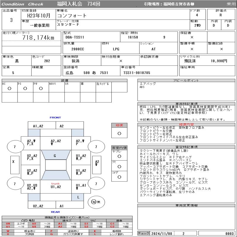This screenshot has width=237, height=237.
Task: Click the 718,174km mileage field
Action: pos(38,38)
